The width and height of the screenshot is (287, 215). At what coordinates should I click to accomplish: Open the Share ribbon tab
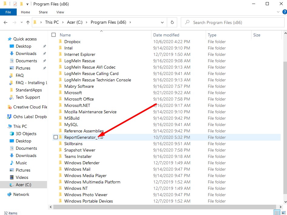coord(43,12)
